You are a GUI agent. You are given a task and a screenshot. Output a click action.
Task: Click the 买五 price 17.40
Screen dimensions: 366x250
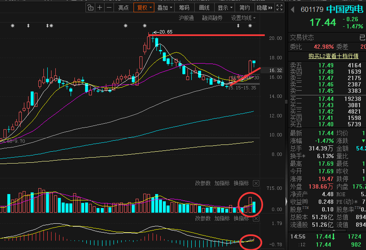(326, 124)
